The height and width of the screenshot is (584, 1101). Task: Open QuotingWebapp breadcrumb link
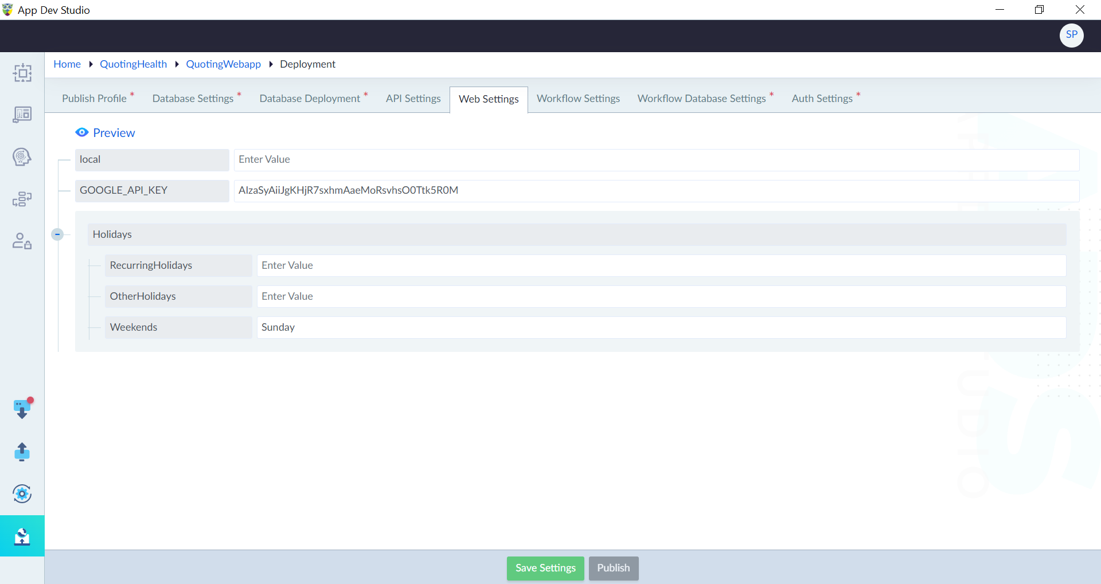click(223, 64)
